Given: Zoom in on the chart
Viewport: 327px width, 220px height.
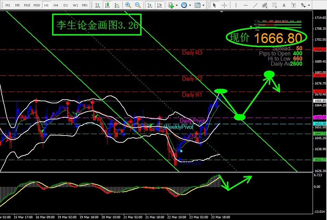Looking at the screenshot, I should pos(128,5).
